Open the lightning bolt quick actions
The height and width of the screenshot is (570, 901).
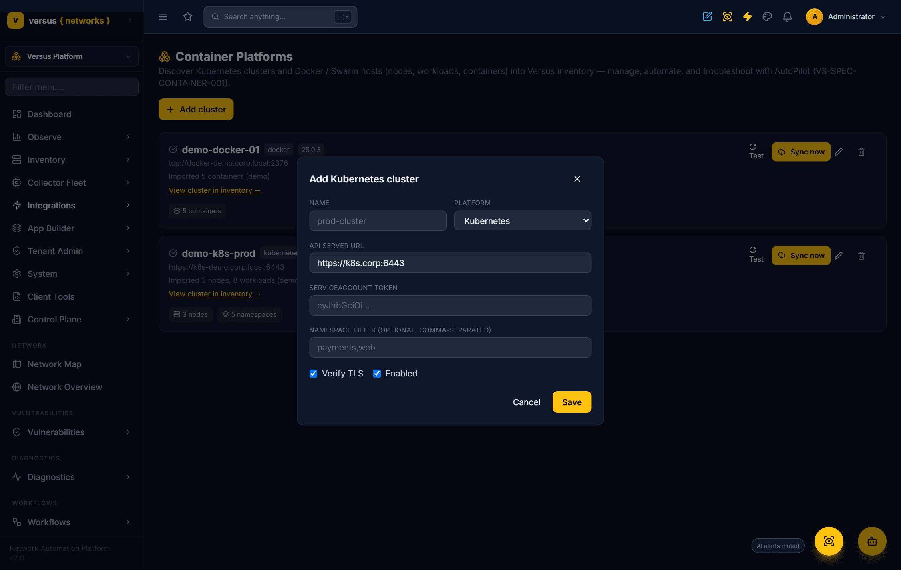point(747,17)
